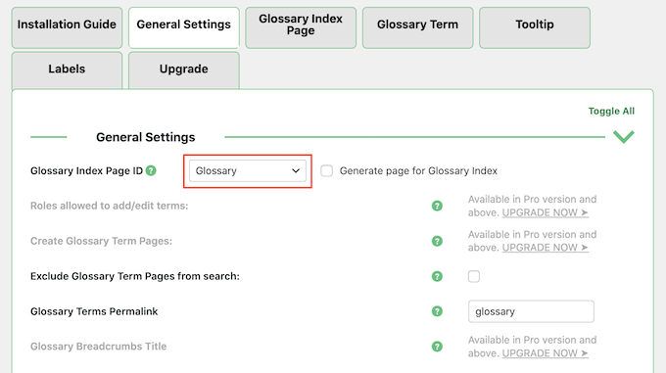Click the Glossary Terms Permalink input field
The width and height of the screenshot is (666, 373).
pyautogui.click(x=531, y=311)
